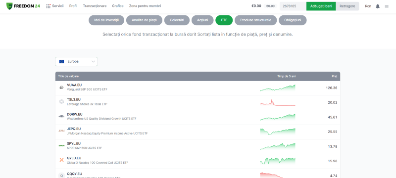The image size is (396, 178).
Task: Click the JPM logo next to JEPQ.EU
Action: click(61, 131)
